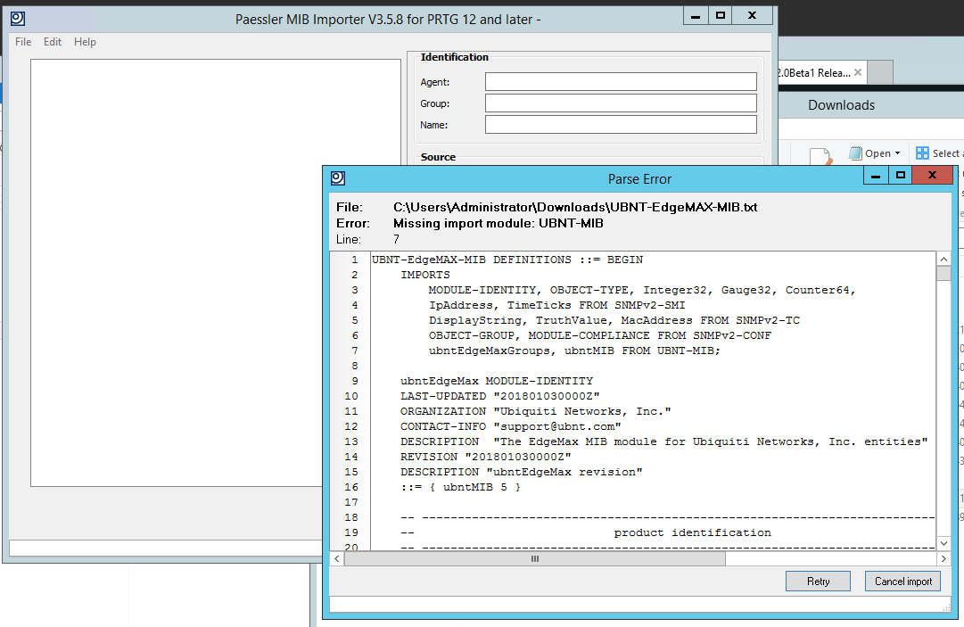Click 'ubntEdgeMax MODULE-IDENTITY' on line 9
Screen dimensions: 964x627
[497, 381]
